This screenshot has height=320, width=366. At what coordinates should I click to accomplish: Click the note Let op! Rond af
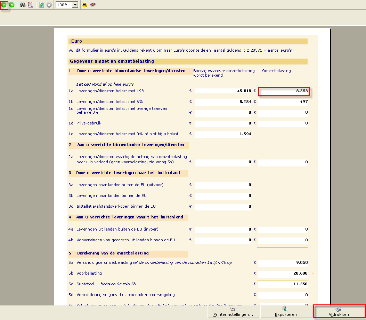click(x=105, y=84)
